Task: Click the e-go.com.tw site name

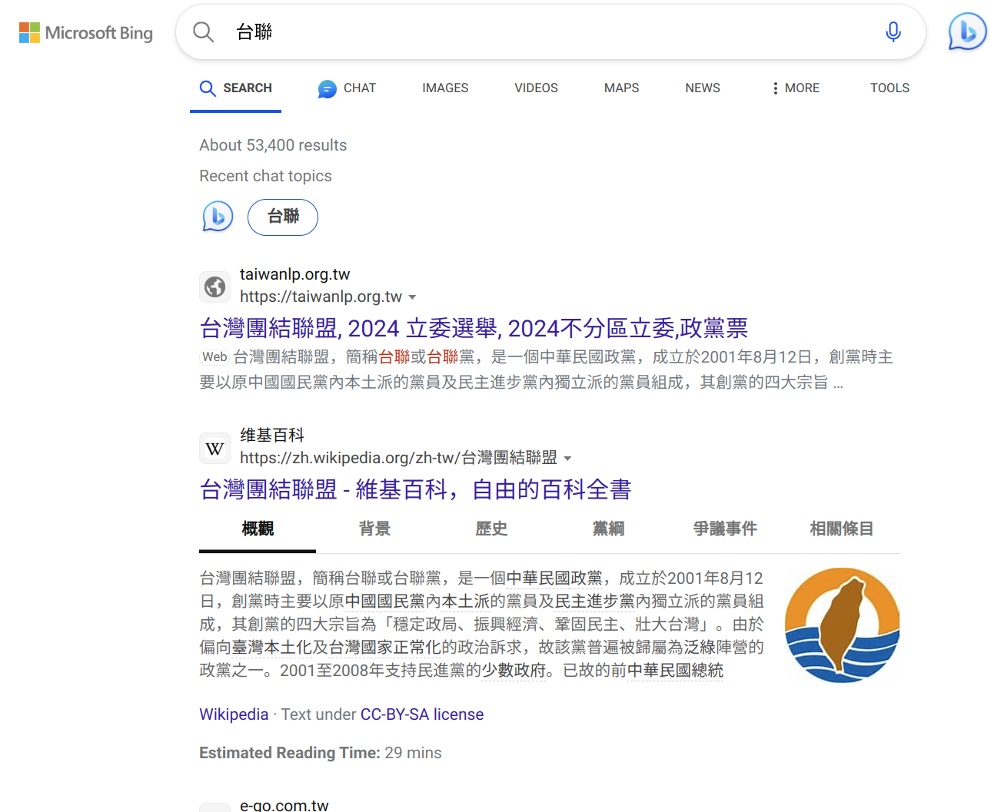Action: (284, 805)
